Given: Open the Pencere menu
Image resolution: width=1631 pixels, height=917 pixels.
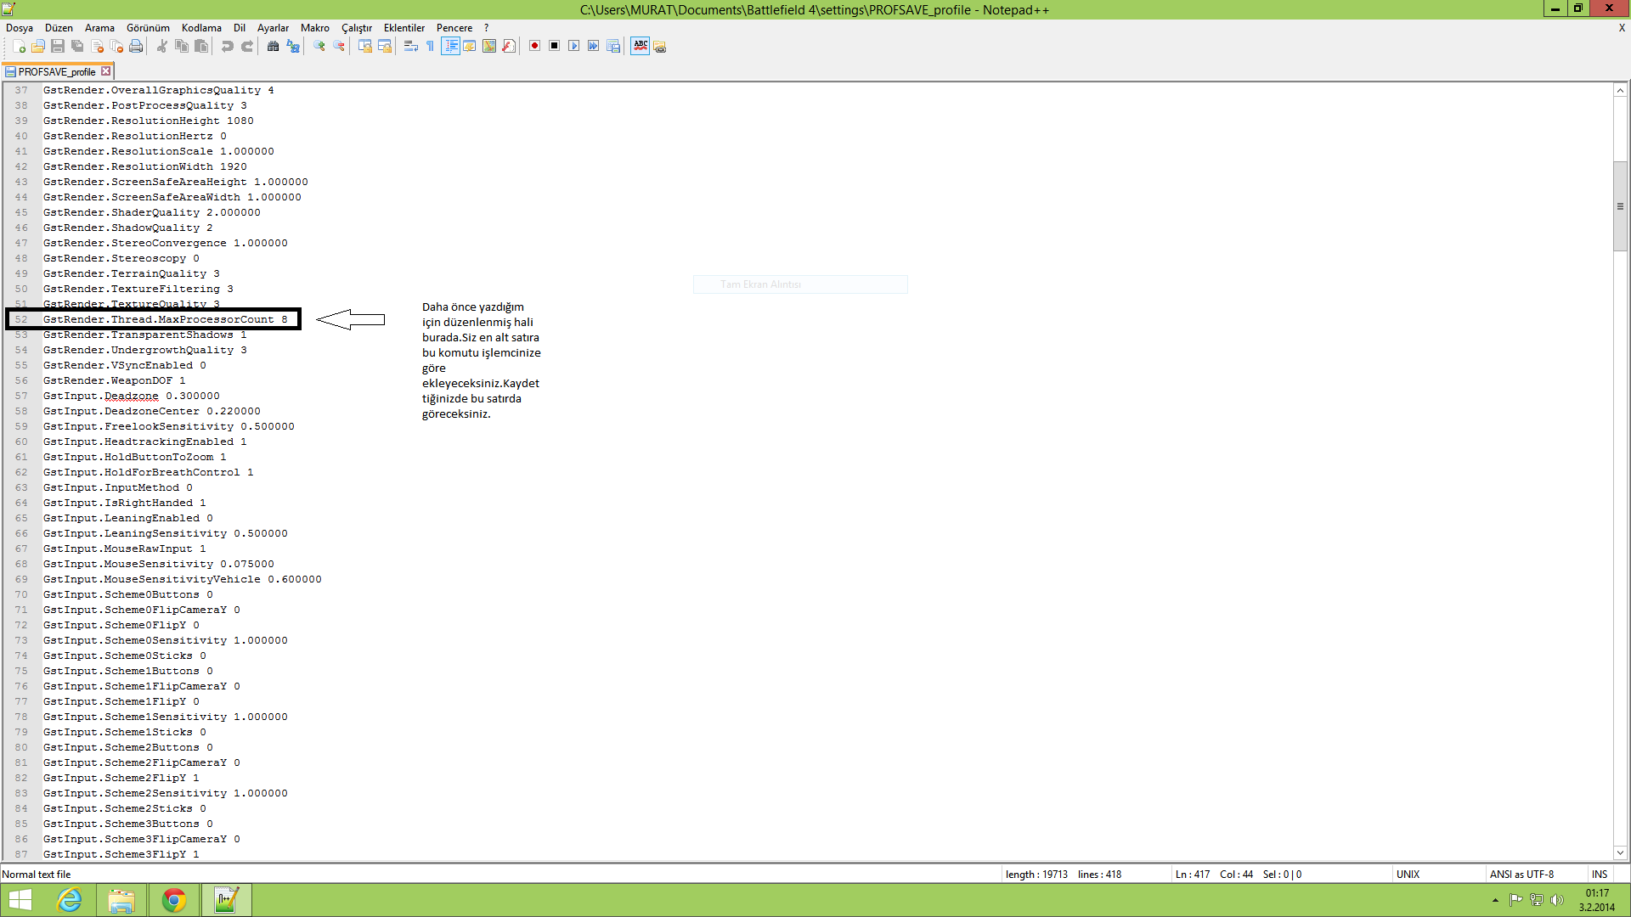Looking at the screenshot, I should [454, 28].
